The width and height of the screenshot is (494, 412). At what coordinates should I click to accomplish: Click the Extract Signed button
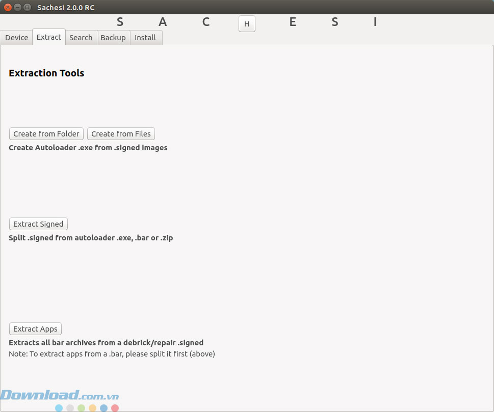tap(38, 224)
